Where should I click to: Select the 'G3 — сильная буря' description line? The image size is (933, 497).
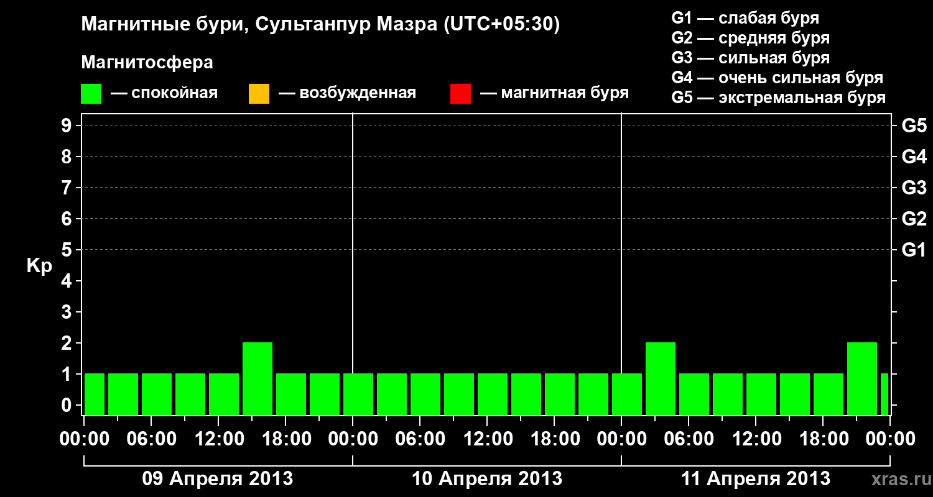point(750,58)
